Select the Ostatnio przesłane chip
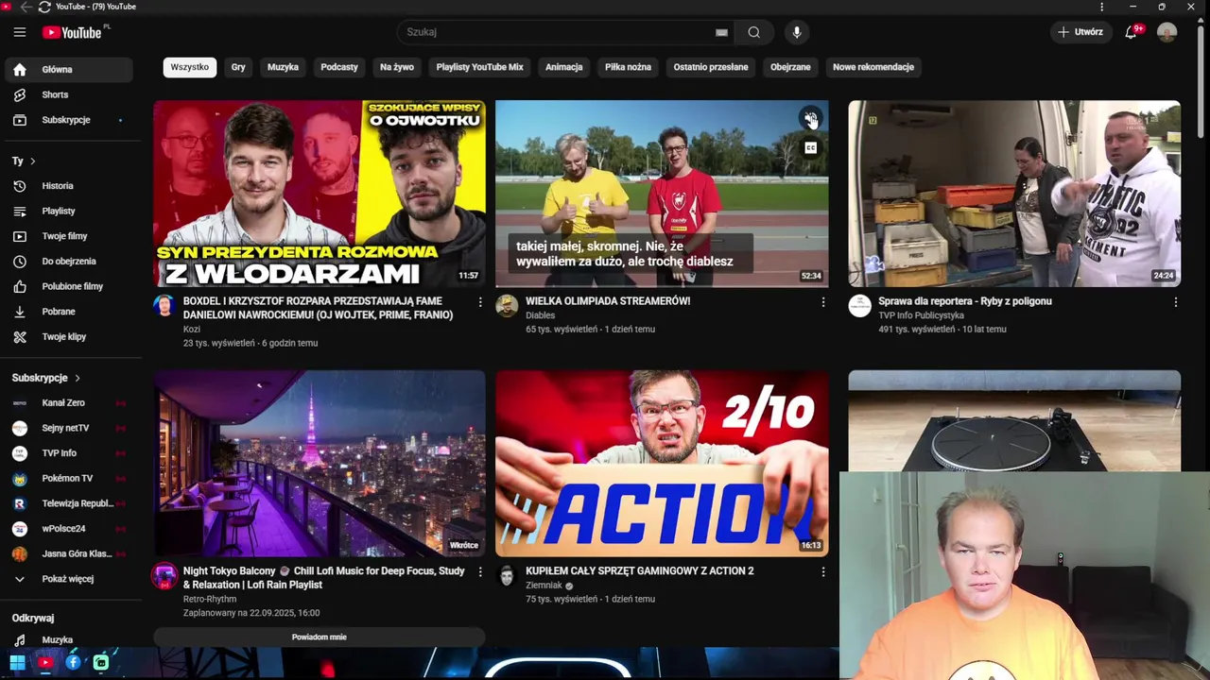The image size is (1210, 680). coord(711,67)
